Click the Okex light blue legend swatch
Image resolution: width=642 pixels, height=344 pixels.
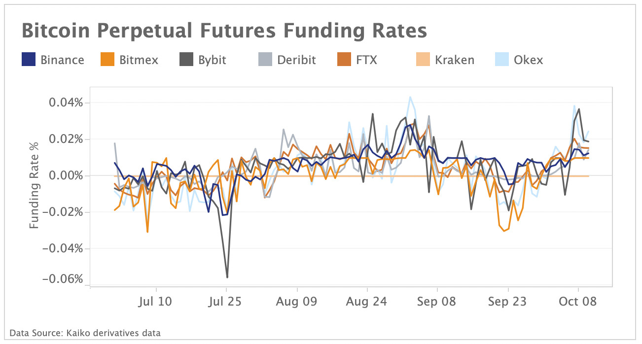click(502, 60)
